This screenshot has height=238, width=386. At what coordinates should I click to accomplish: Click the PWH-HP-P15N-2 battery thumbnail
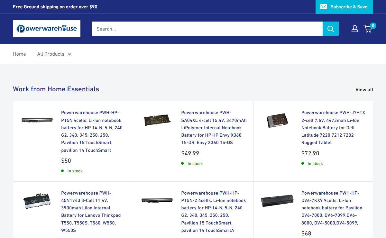coord(157,200)
